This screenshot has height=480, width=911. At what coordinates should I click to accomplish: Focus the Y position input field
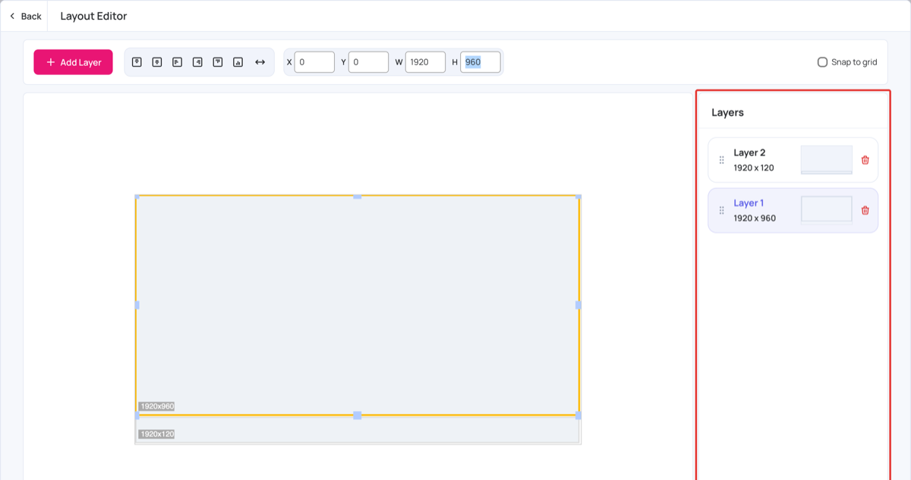click(x=368, y=62)
